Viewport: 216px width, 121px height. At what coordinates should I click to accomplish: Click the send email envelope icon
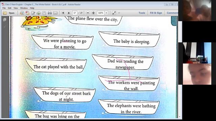(55, 13)
